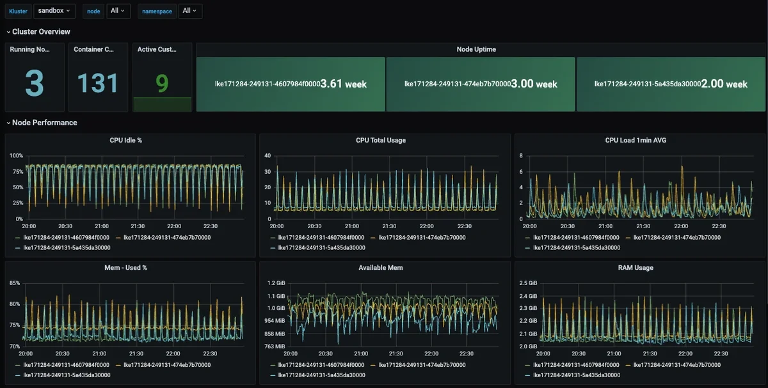
Task: Open the namespace All dropdown
Action: point(190,11)
